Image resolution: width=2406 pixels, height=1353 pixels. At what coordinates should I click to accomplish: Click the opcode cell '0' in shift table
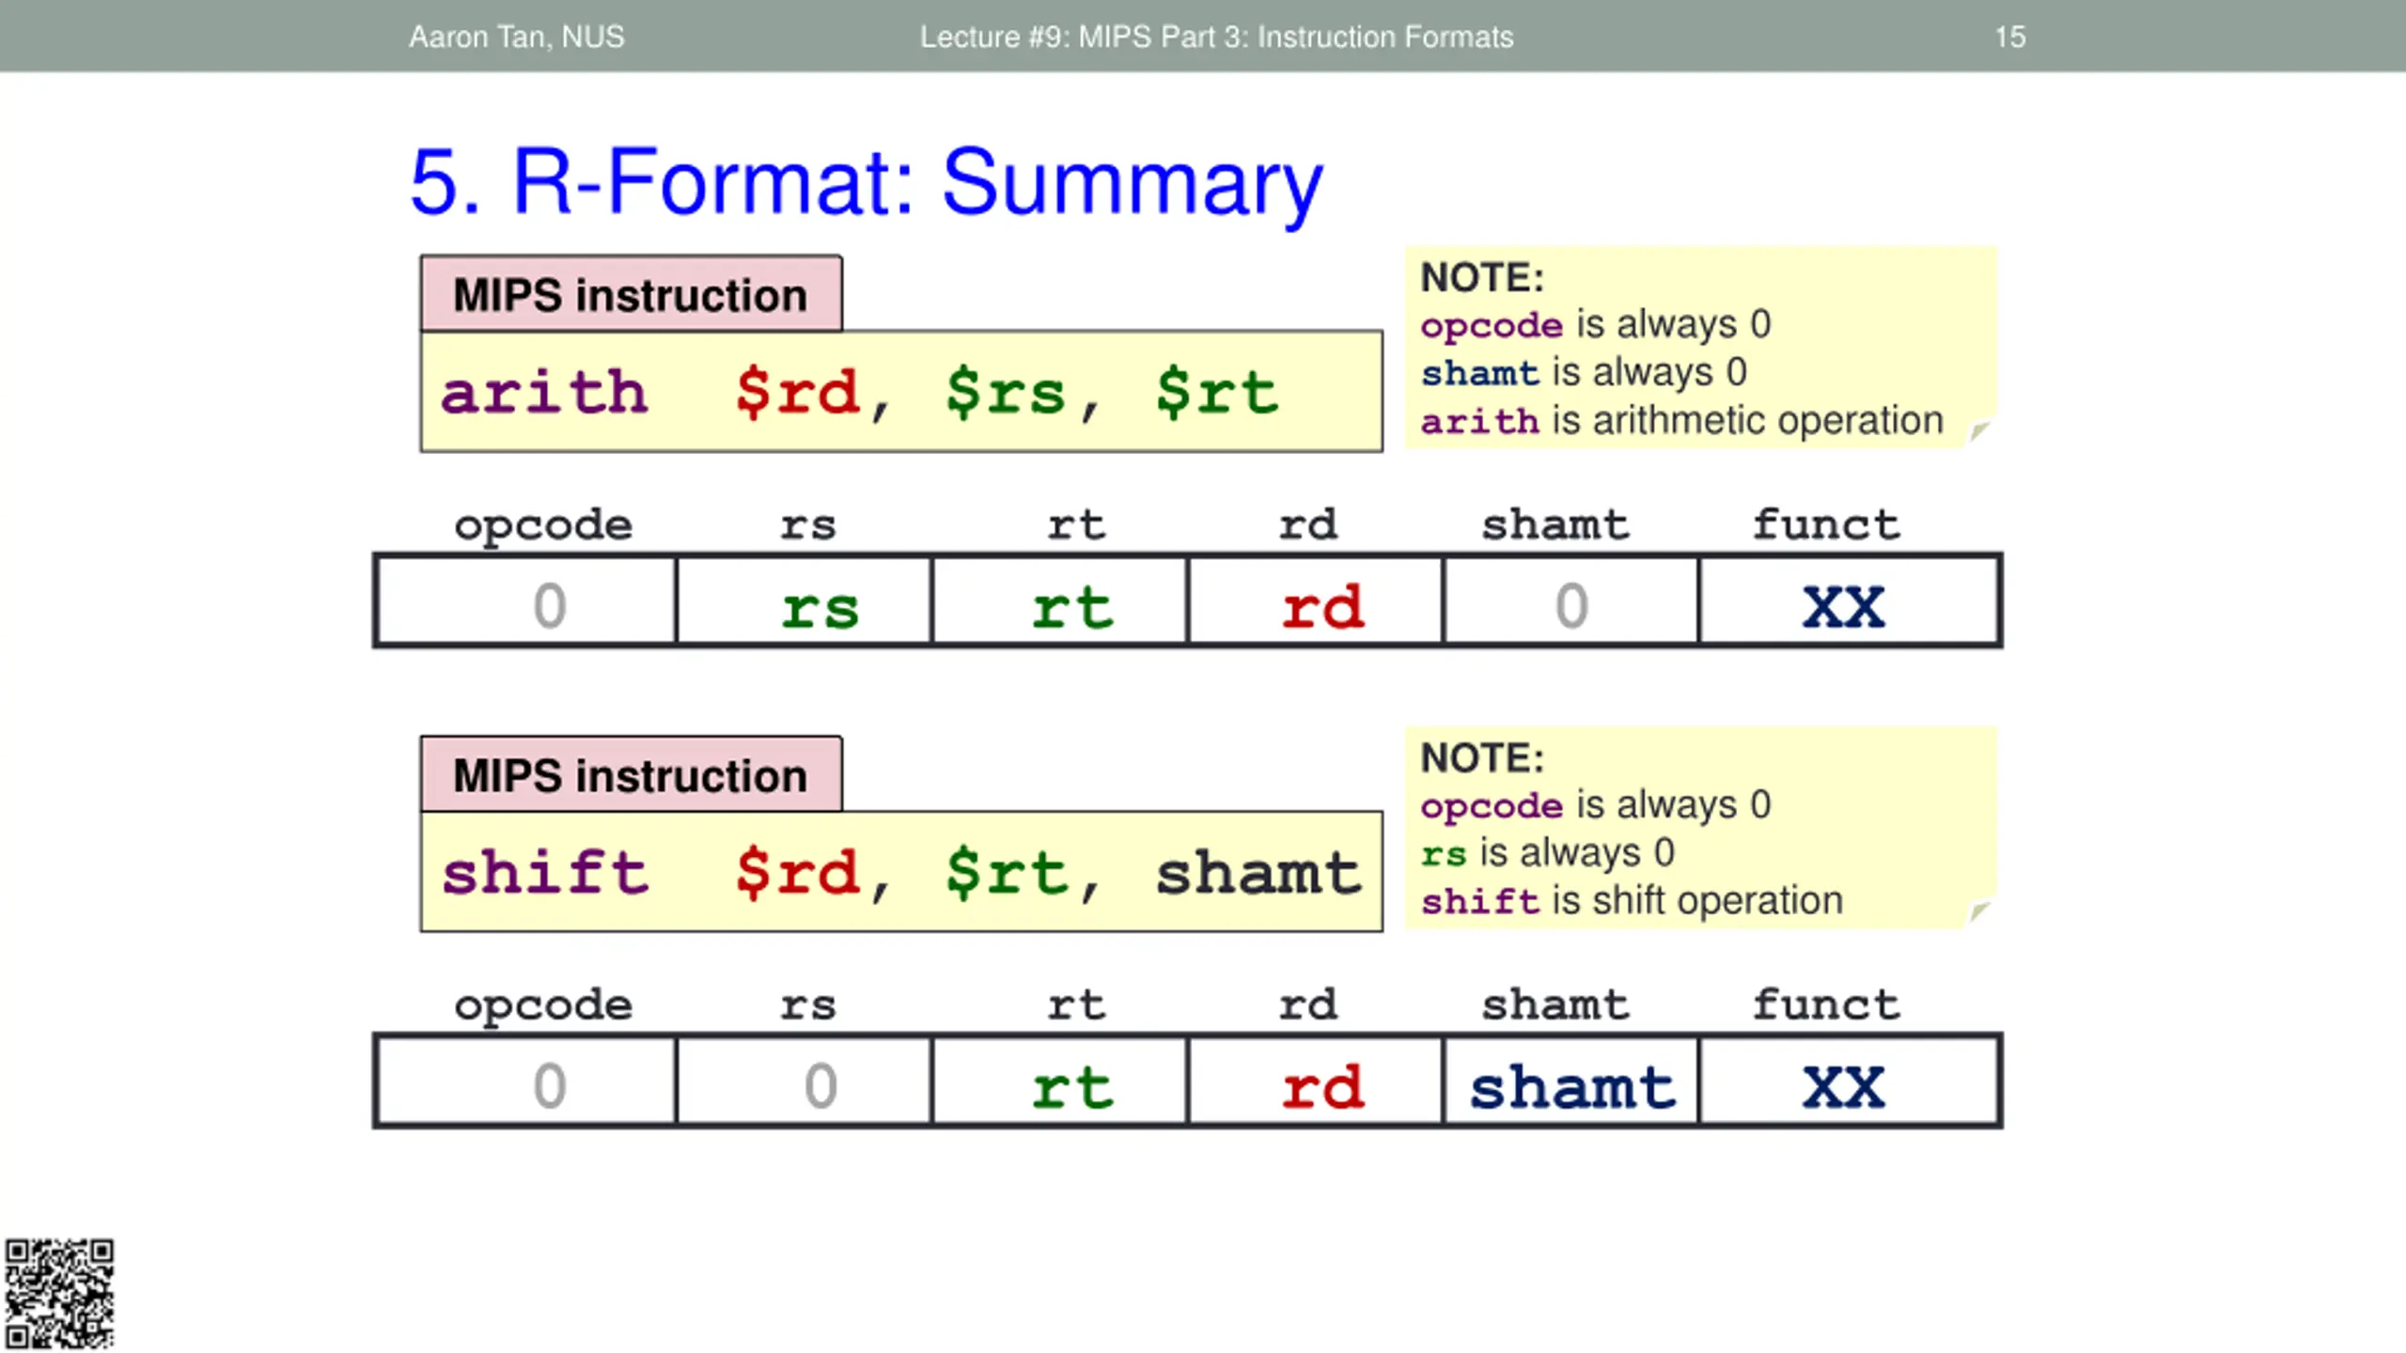(x=526, y=1082)
